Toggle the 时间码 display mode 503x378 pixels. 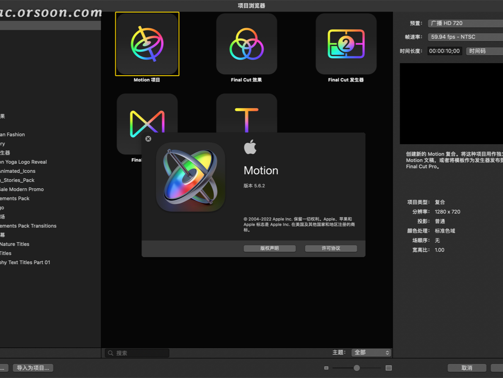click(484, 51)
